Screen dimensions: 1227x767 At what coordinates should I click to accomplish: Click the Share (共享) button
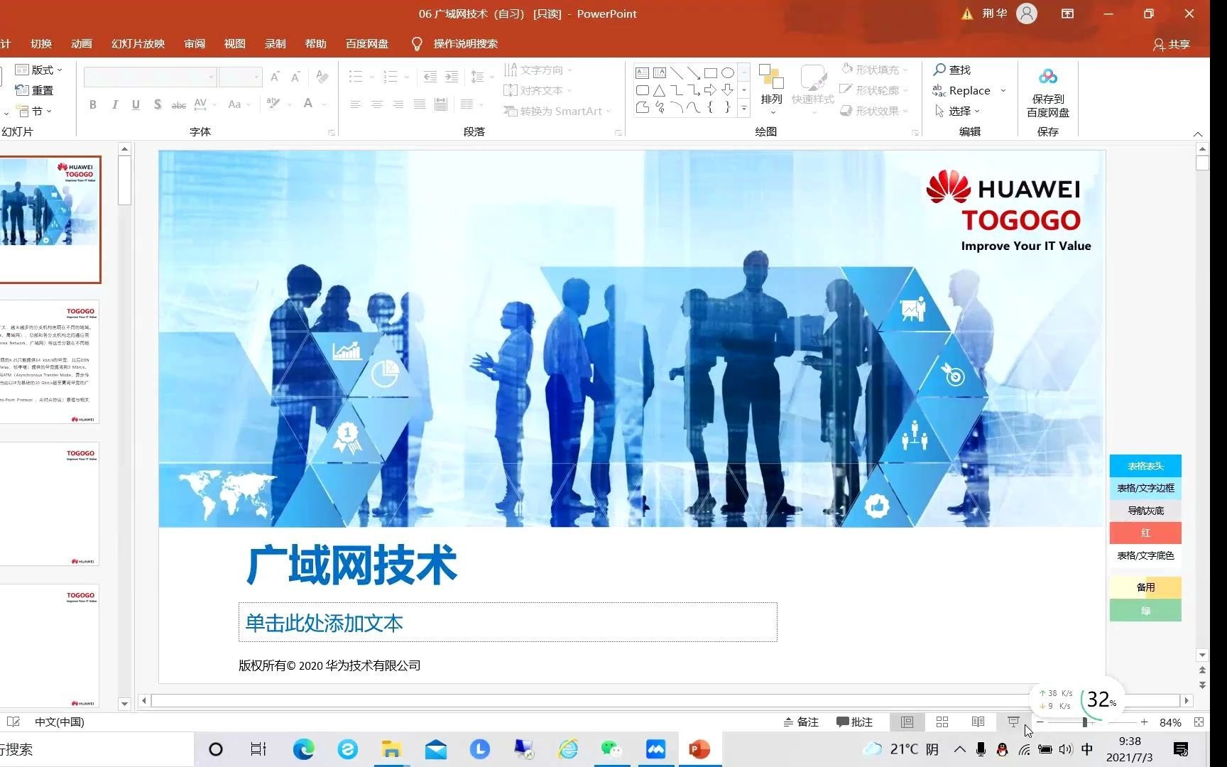point(1172,44)
